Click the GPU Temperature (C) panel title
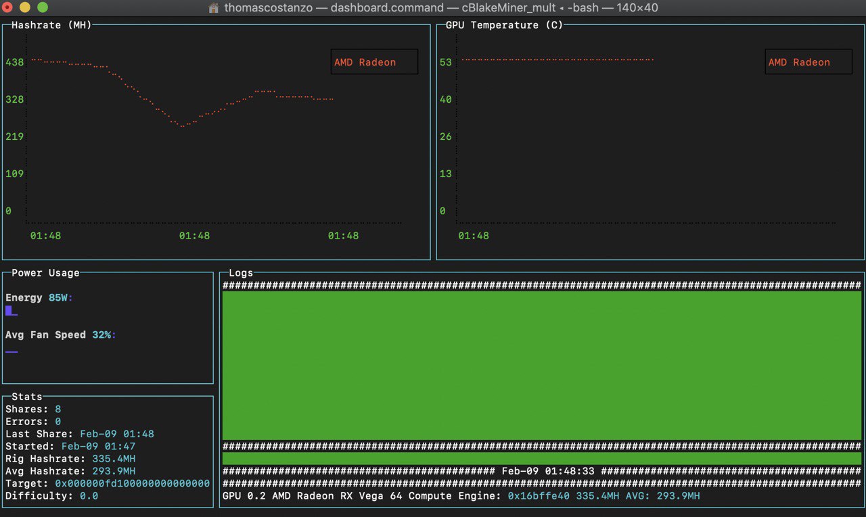Screen dimensions: 866x517 [504, 25]
